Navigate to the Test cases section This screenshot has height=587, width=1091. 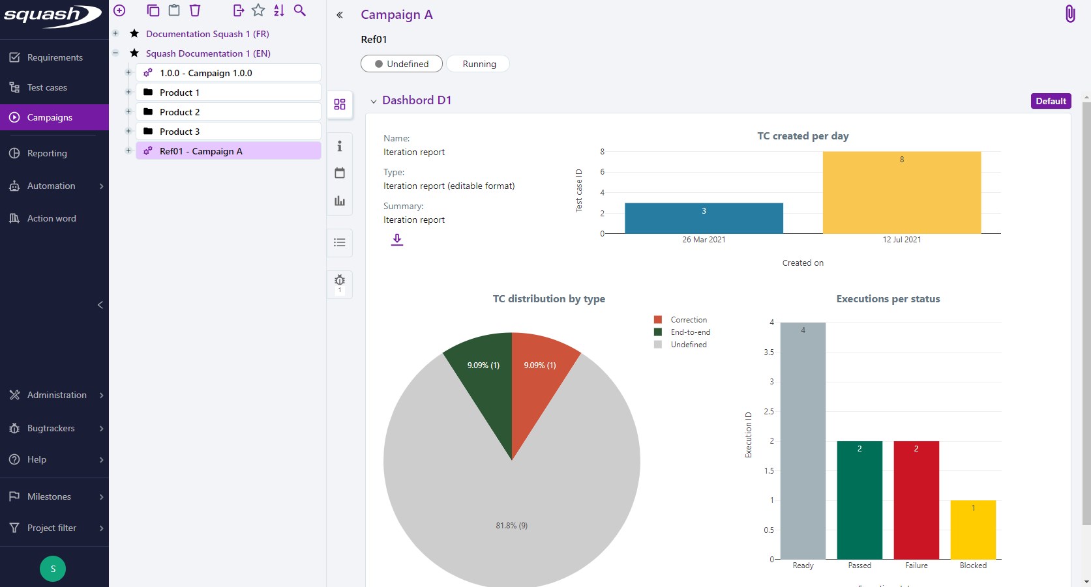click(48, 87)
